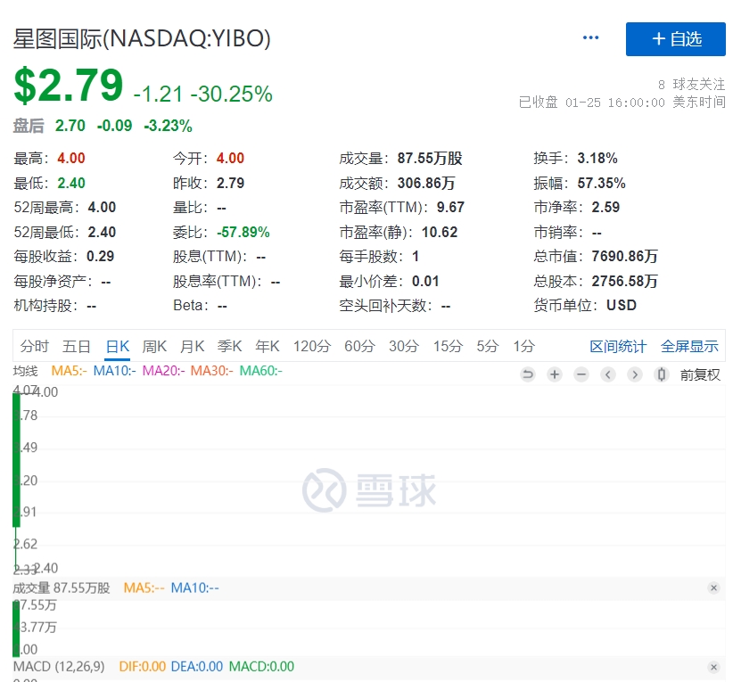This screenshot has width=733, height=682.
Task: Open the more options ellipsis menu
Action: [590, 37]
